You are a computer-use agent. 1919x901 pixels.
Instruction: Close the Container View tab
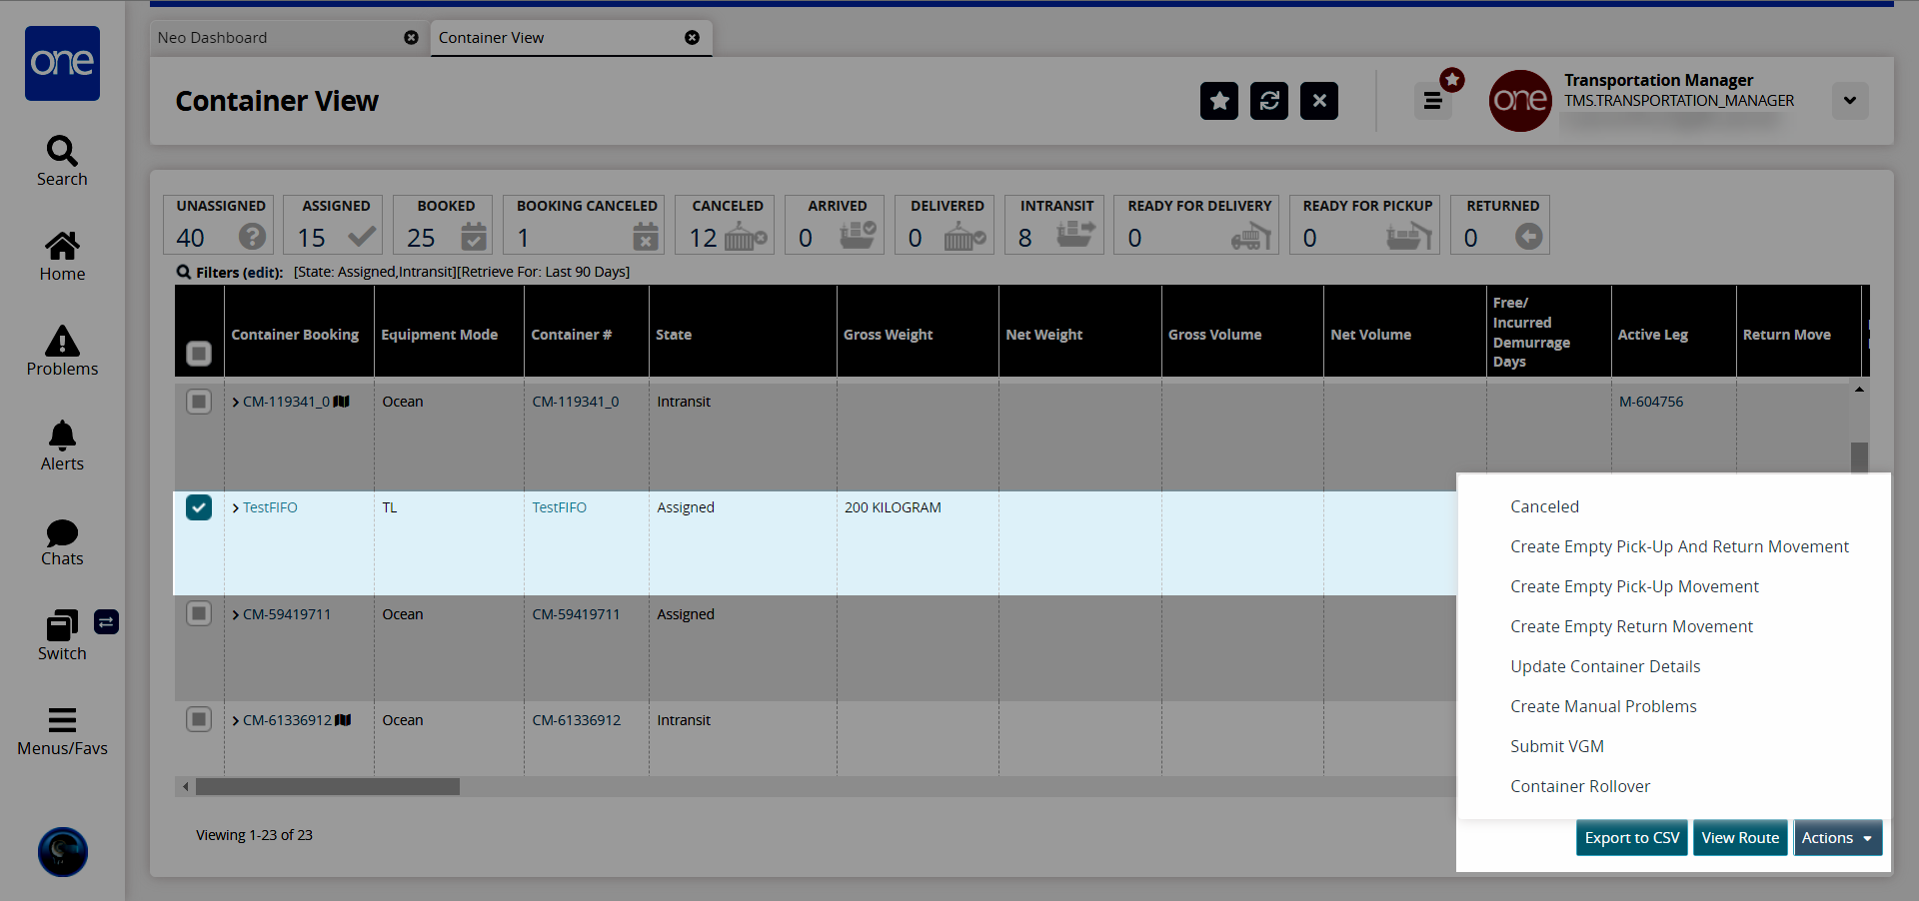coord(692,37)
